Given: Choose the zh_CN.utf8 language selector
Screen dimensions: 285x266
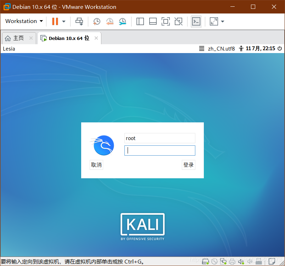Looking at the screenshot, I should pyautogui.click(x=222, y=49).
